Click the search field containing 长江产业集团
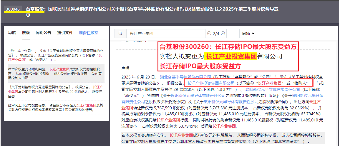340x147 pixels. [x=166, y=34]
